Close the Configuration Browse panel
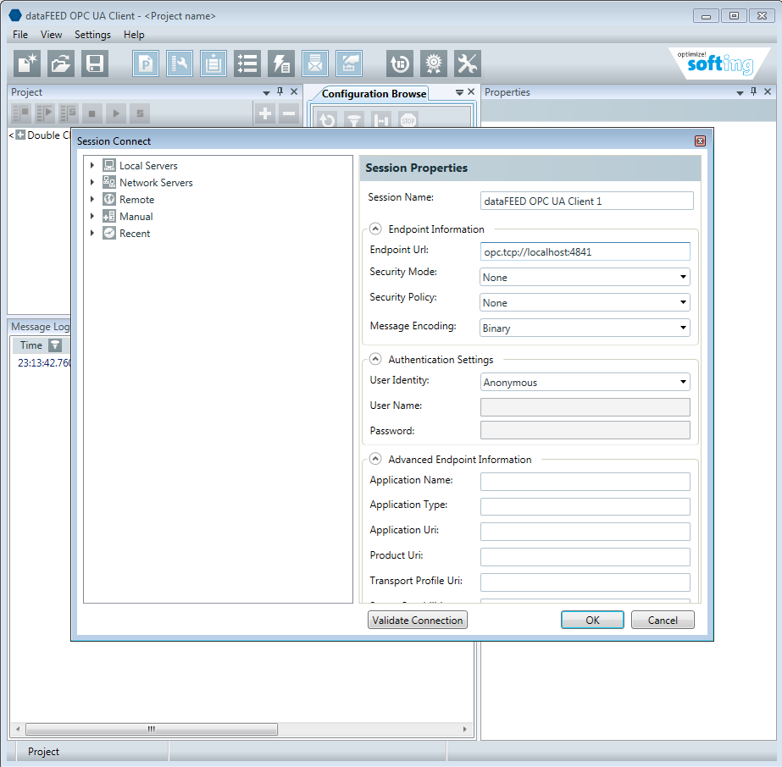The height and width of the screenshot is (767, 782). click(471, 91)
